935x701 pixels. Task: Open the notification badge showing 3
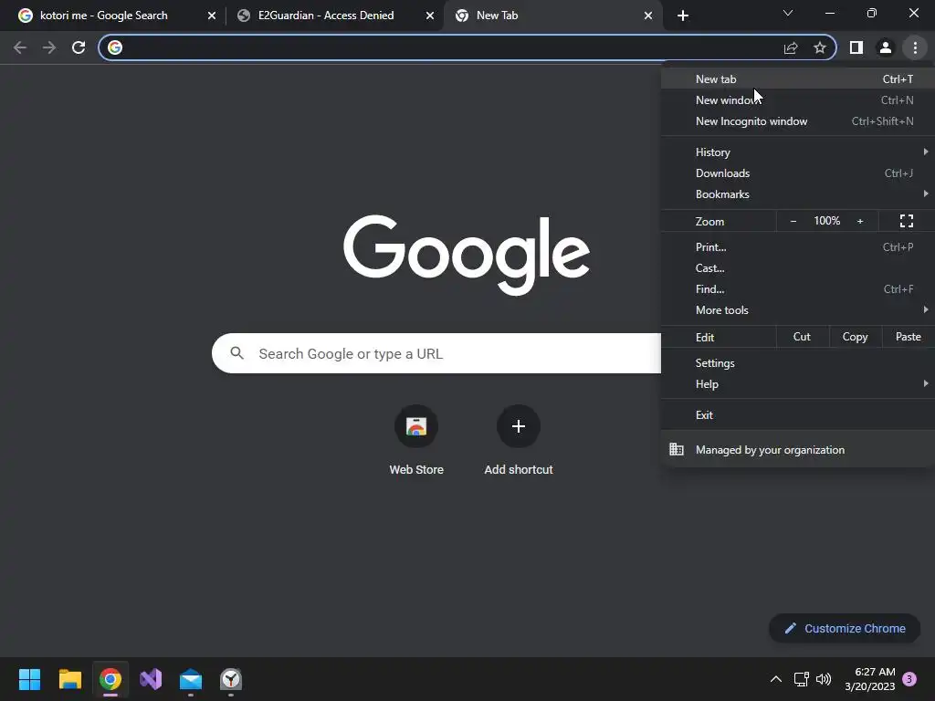[909, 679]
